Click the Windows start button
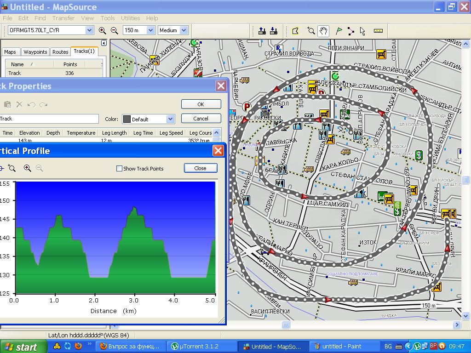This screenshot has width=471, height=353. [24, 346]
